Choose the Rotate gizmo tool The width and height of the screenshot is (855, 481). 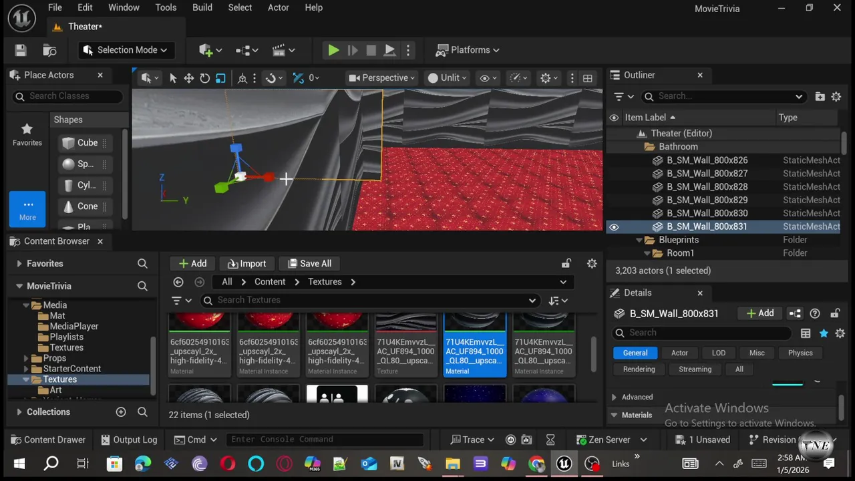pyautogui.click(x=205, y=78)
